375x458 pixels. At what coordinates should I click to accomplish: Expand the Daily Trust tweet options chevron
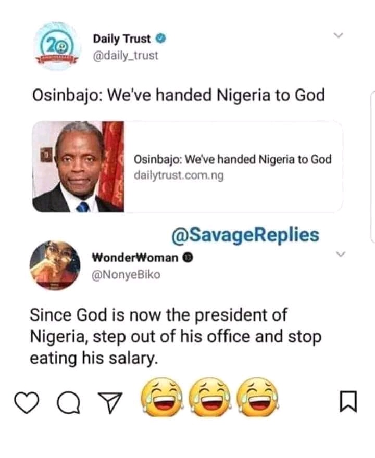pos(339,35)
